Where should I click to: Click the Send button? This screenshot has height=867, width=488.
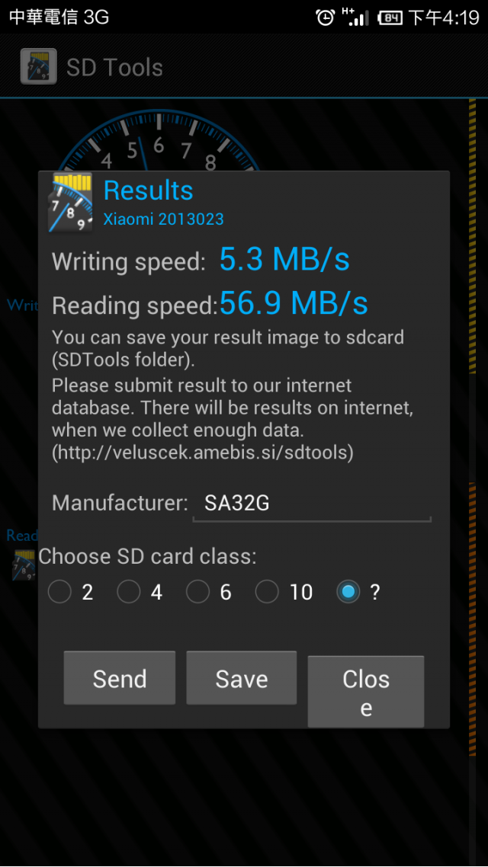(x=120, y=678)
